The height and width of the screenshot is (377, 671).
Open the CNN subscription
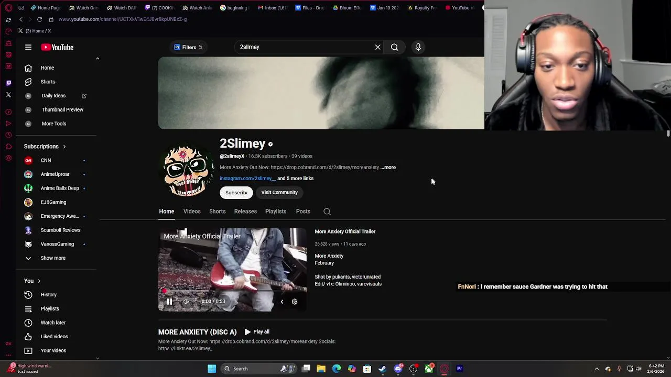(46, 160)
